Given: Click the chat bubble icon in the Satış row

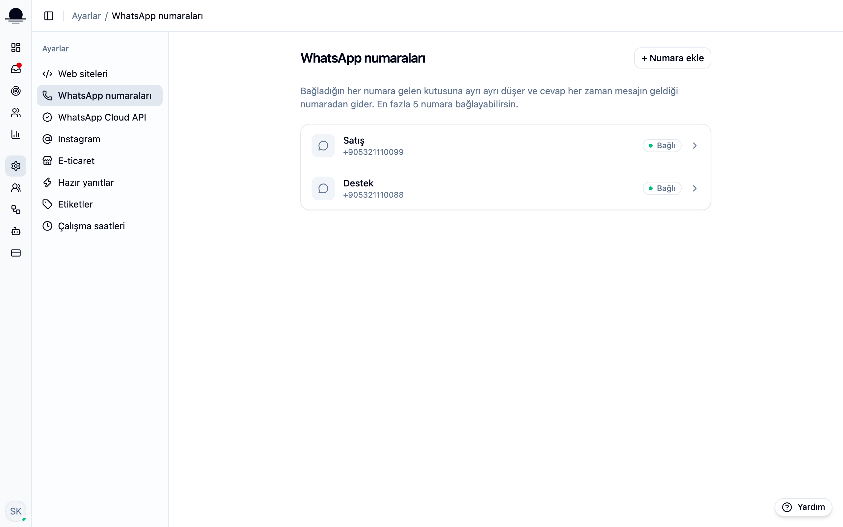Looking at the screenshot, I should click(323, 146).
